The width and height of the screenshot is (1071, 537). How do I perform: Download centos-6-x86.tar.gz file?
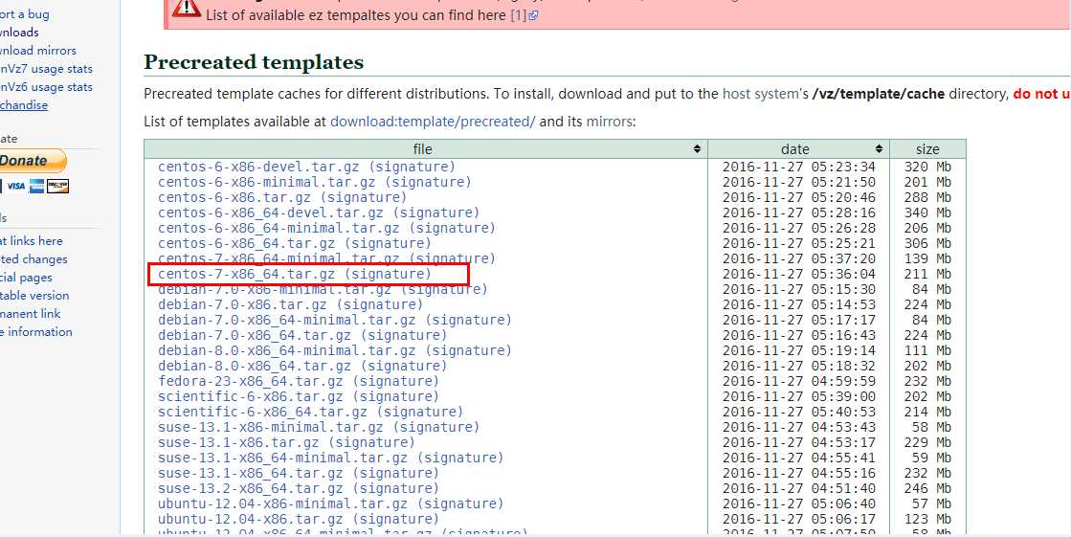coord(234,197)
